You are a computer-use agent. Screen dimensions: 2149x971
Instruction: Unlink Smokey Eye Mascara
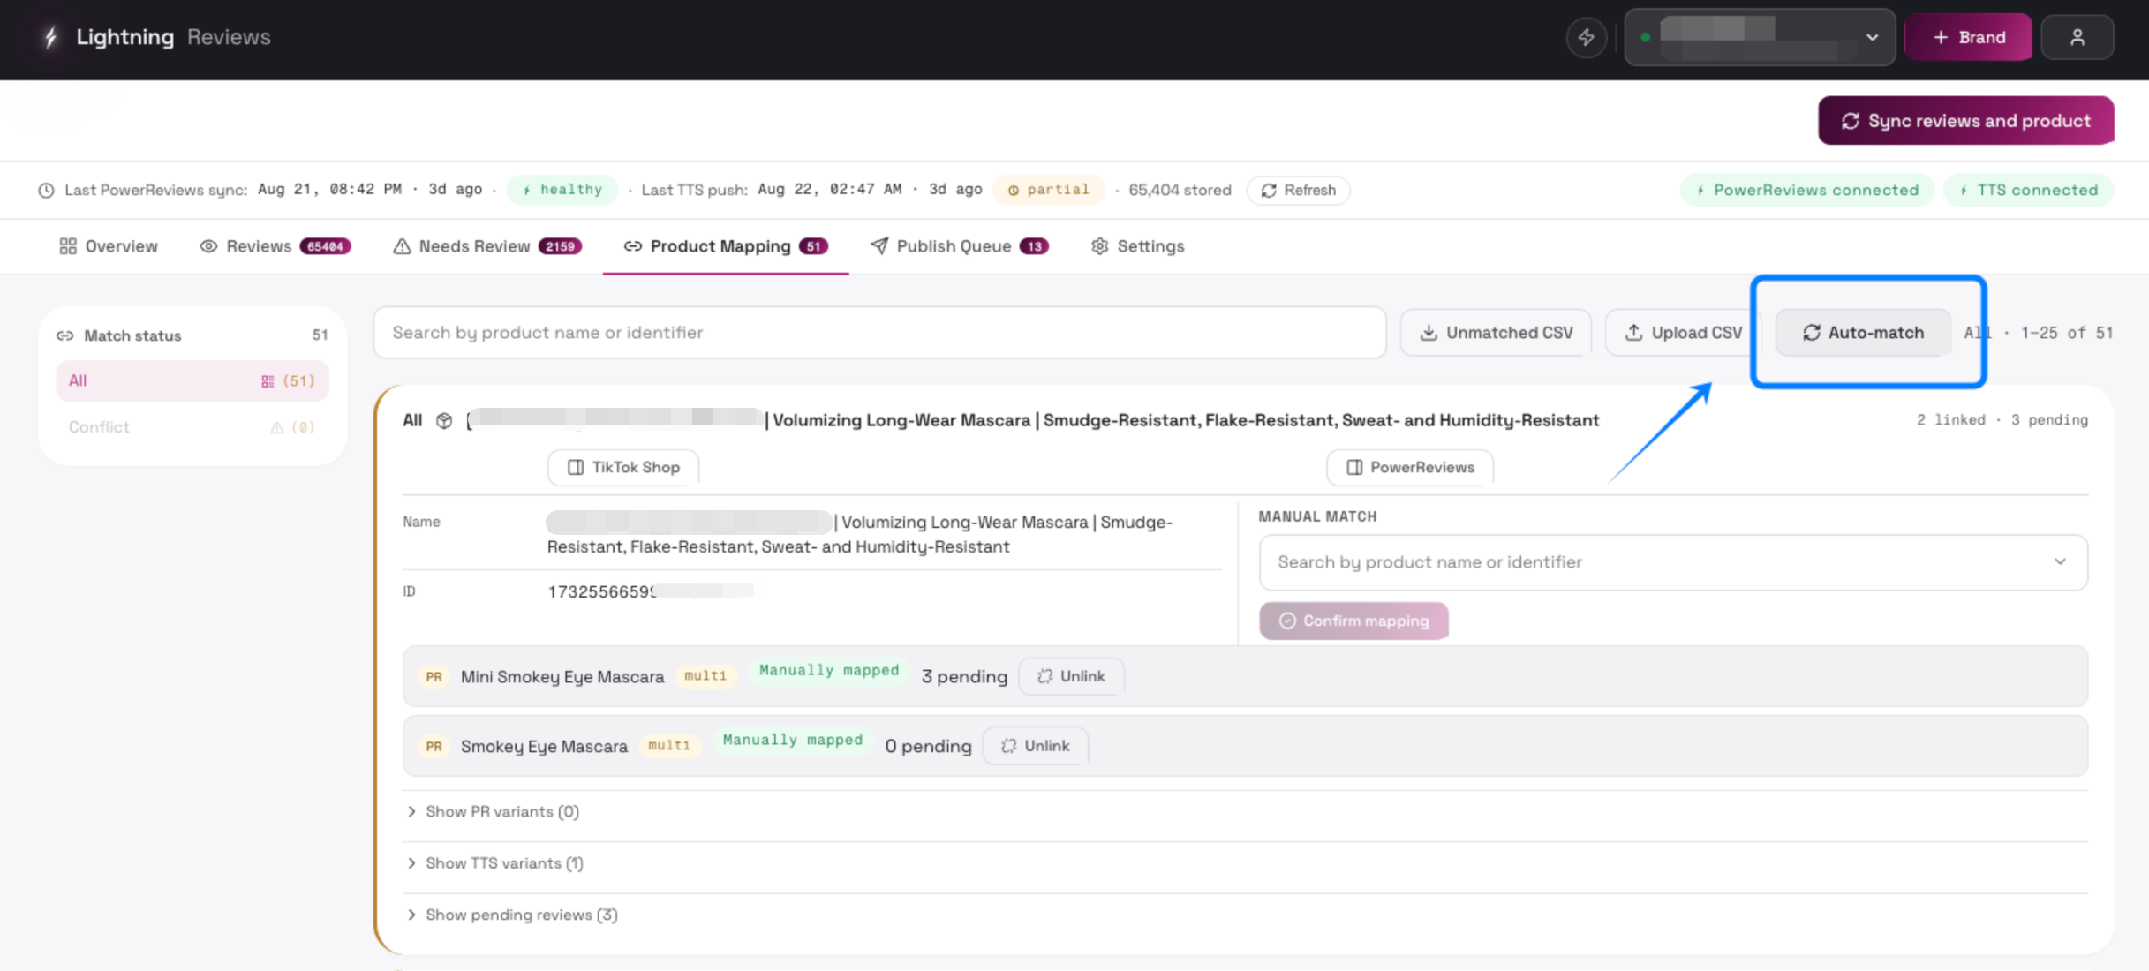[1035, 746]
